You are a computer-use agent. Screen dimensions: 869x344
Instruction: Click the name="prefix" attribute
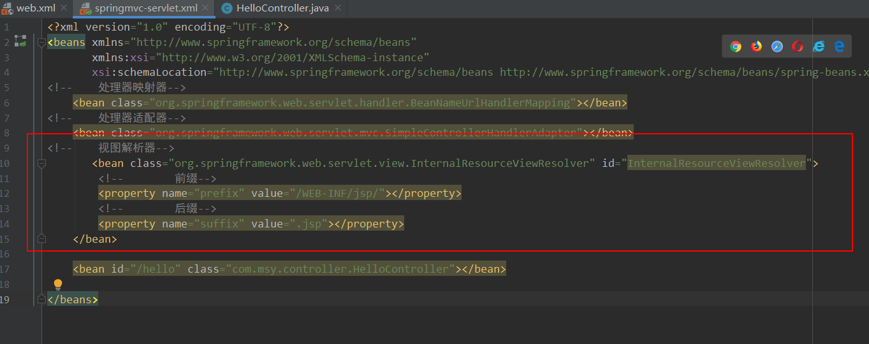click(203, 193)
